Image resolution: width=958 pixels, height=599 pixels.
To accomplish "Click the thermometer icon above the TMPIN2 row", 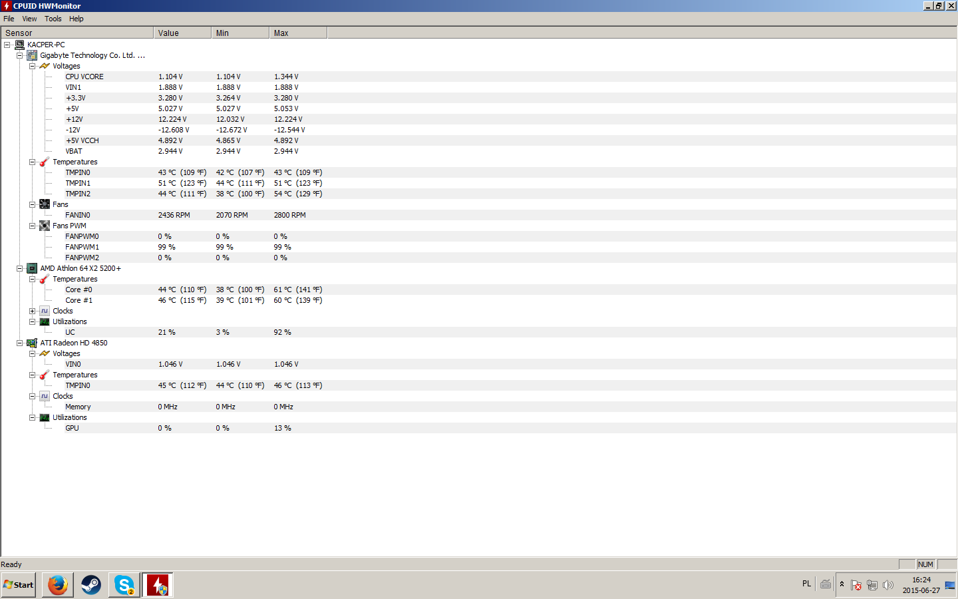I will 45,162.
